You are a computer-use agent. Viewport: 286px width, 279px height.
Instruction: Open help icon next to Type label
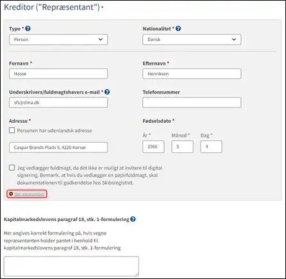(28, 28)
